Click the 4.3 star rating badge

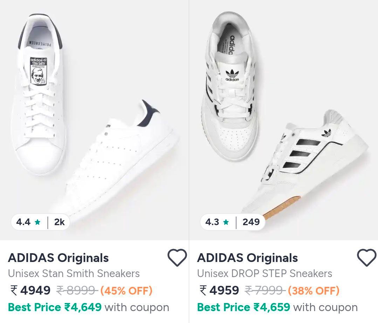coord(217,222)
